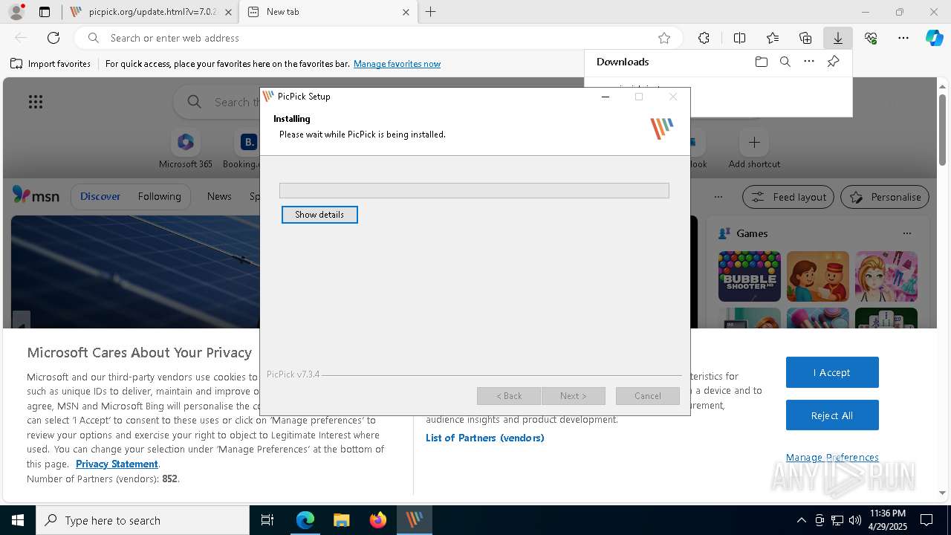Screen dimensions: 951x535
Task: Open feed navigation more options ellipsis
Action: tap(718, 197)
